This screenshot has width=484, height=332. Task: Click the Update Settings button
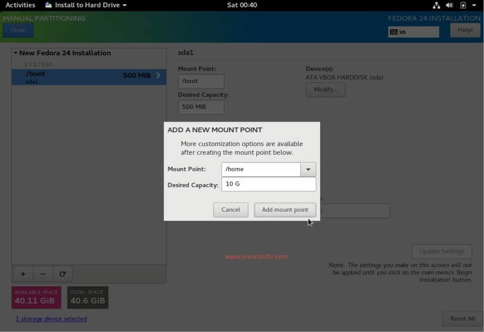pyautogui.click(x=442, y=251)
